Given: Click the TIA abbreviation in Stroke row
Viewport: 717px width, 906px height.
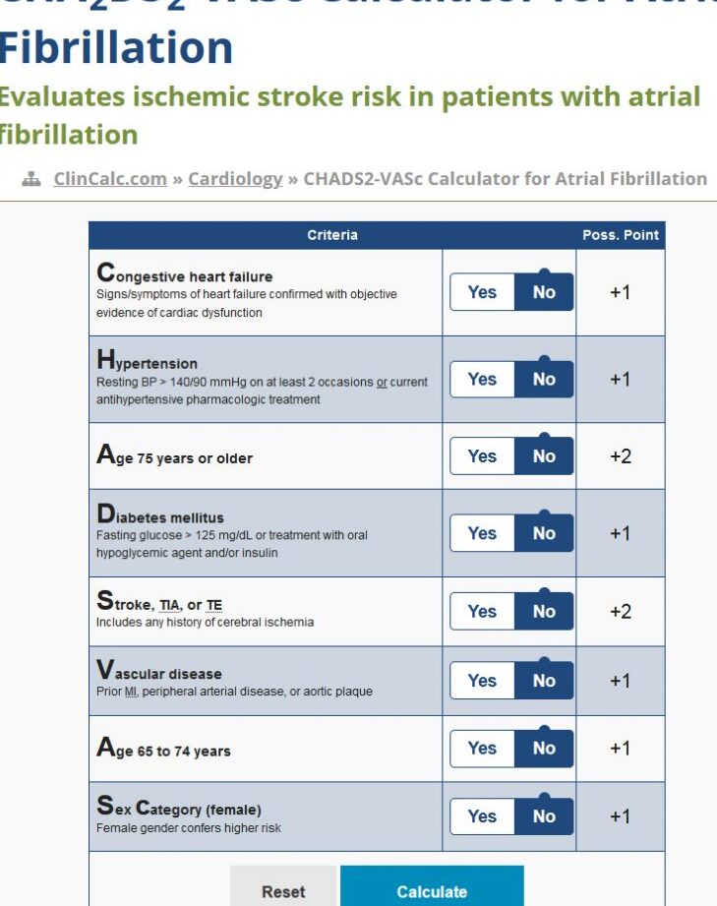Looking at the screenshot, I should pos(169,605).
